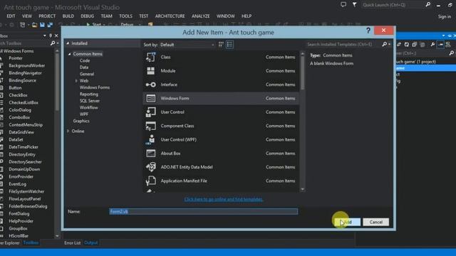Select the General category
The width and height of the screenshot is (456, 256).
point(87,74)
